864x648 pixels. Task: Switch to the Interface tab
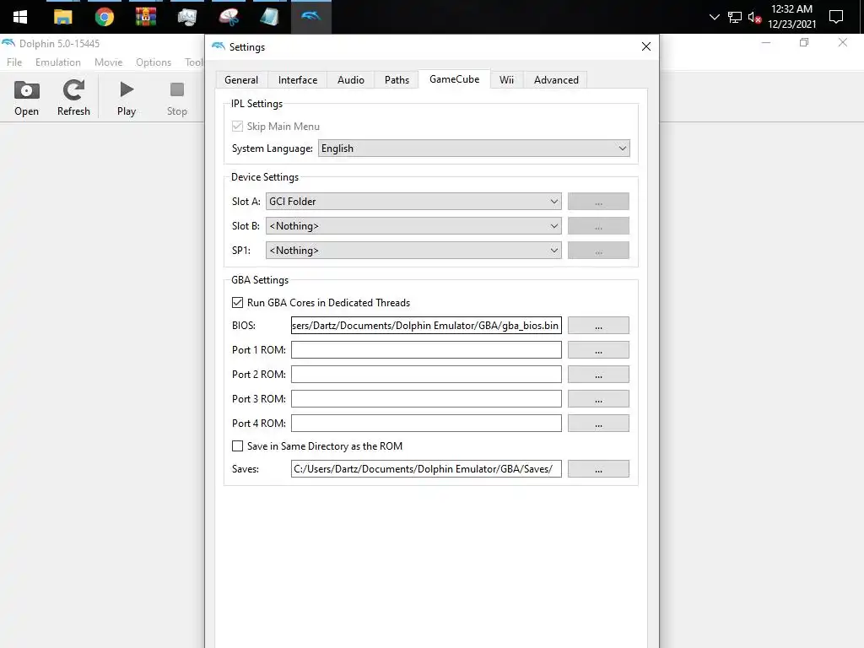(x=298, y=80)
